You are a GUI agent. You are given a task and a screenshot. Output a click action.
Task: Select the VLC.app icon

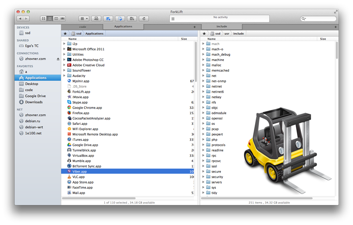pos(69,176)
